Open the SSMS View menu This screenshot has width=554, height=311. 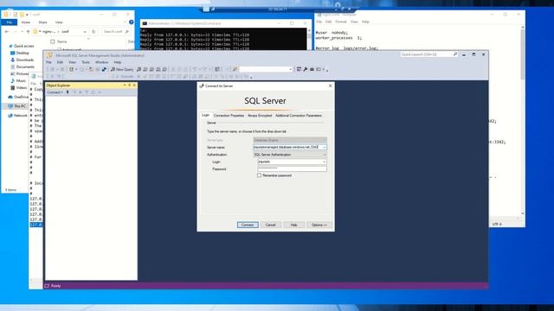72,62
